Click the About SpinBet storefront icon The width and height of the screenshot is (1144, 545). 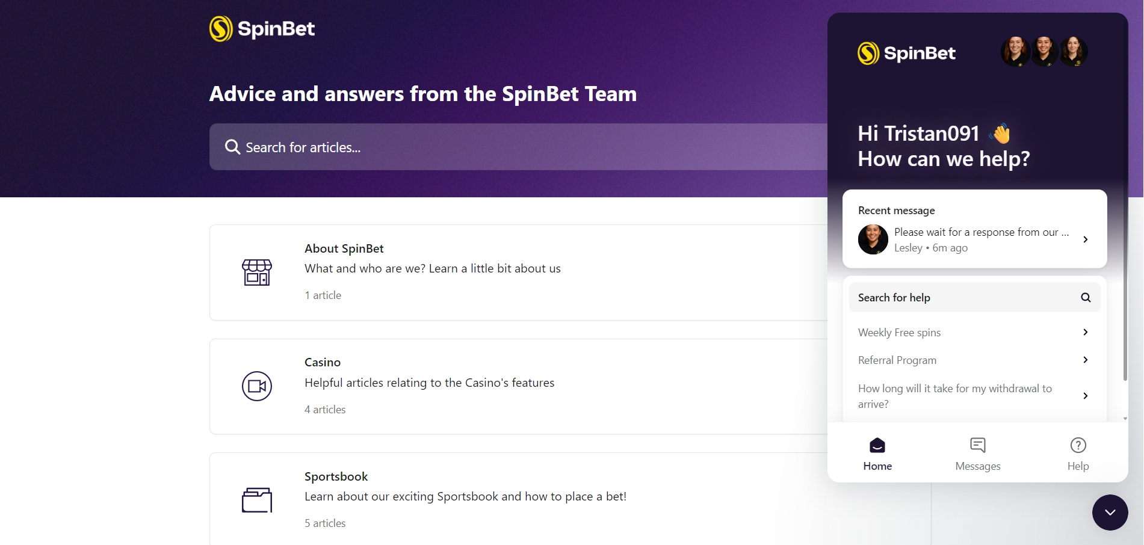click(257, 272)
